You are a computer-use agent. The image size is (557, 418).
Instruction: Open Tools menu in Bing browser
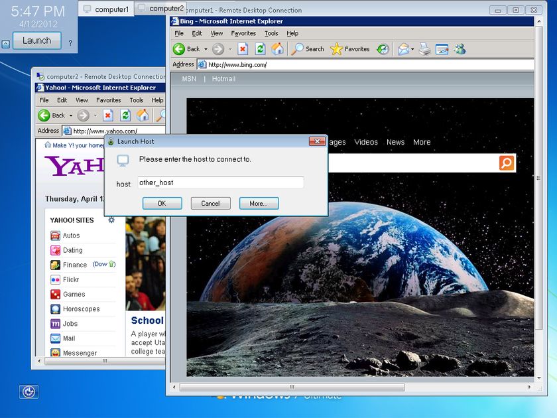pyautogui.click(x=271, y=33)
